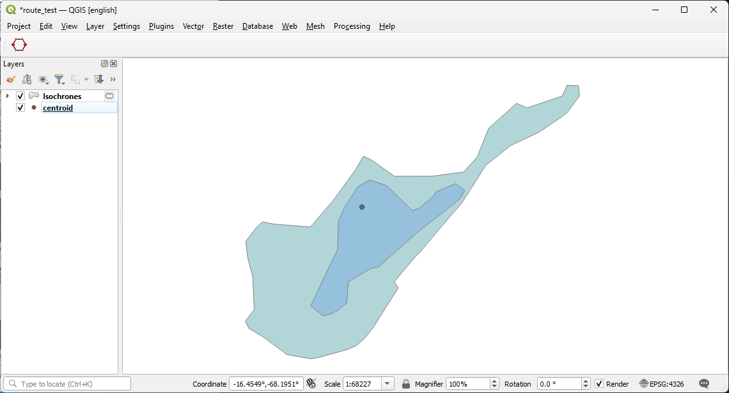Open the Layer menu

click(x=95, y=26)
